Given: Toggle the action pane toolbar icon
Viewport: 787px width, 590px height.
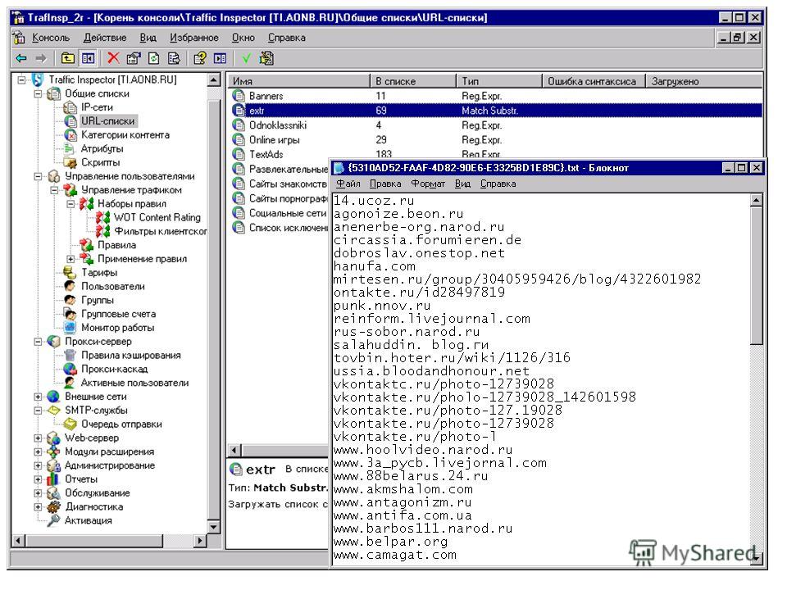Looking at the screenshot, I should click(x=220, y=59).
